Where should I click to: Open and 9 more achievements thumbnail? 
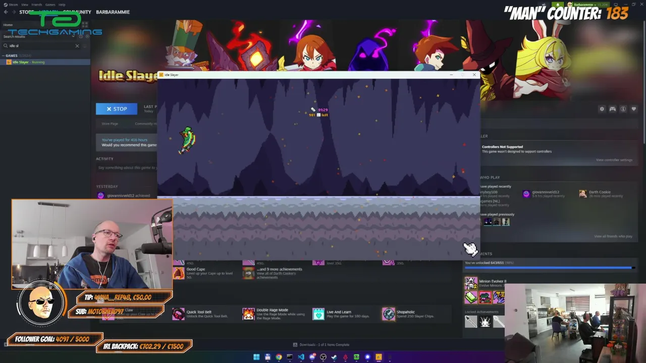point(248,273)
